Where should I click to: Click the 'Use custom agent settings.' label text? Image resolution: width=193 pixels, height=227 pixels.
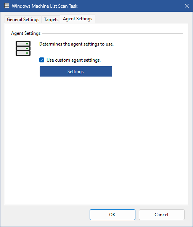pos(74,60)
